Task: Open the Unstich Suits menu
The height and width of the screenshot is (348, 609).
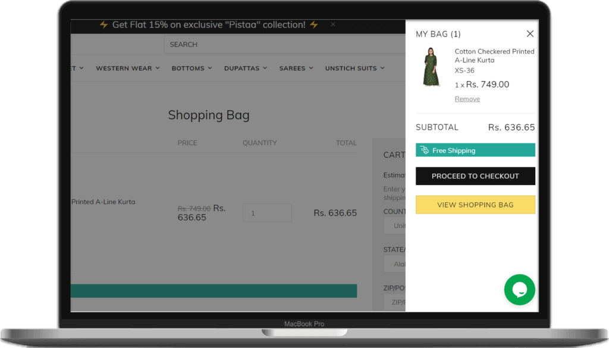Action: (354, 68)
